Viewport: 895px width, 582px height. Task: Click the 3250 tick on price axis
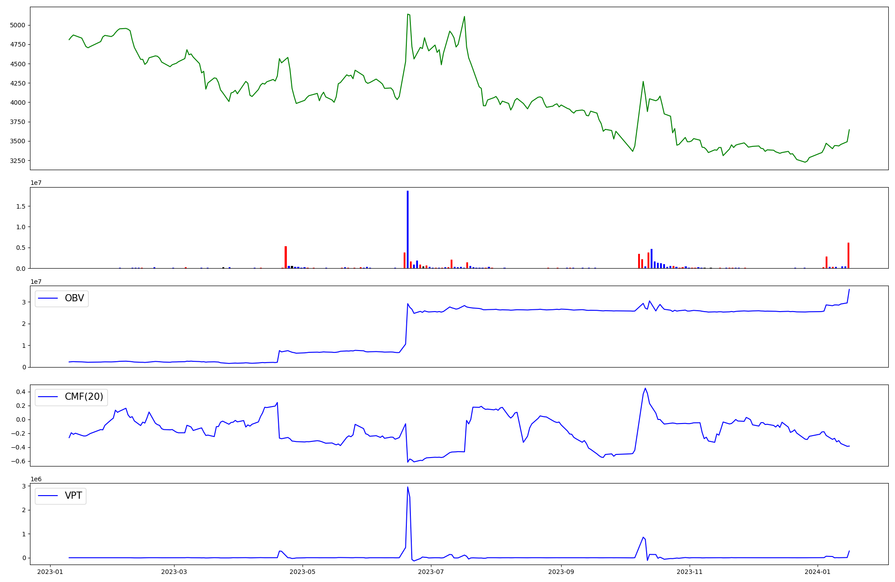coord(17,161)
